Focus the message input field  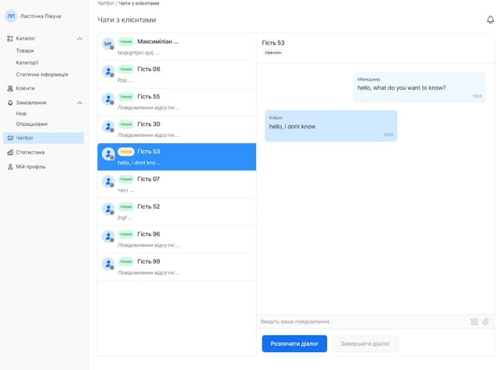tap(360, 322)
